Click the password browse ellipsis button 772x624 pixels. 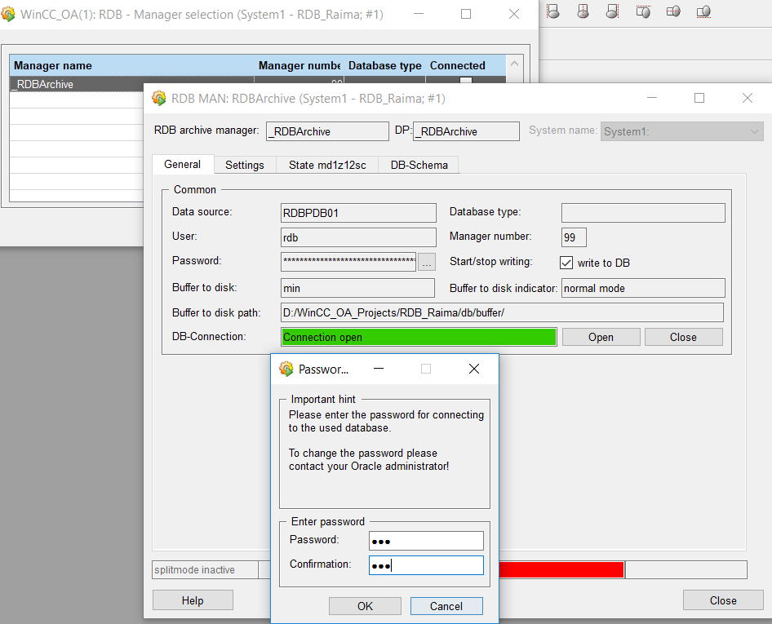pyautogui.click(x=427, y=263)
